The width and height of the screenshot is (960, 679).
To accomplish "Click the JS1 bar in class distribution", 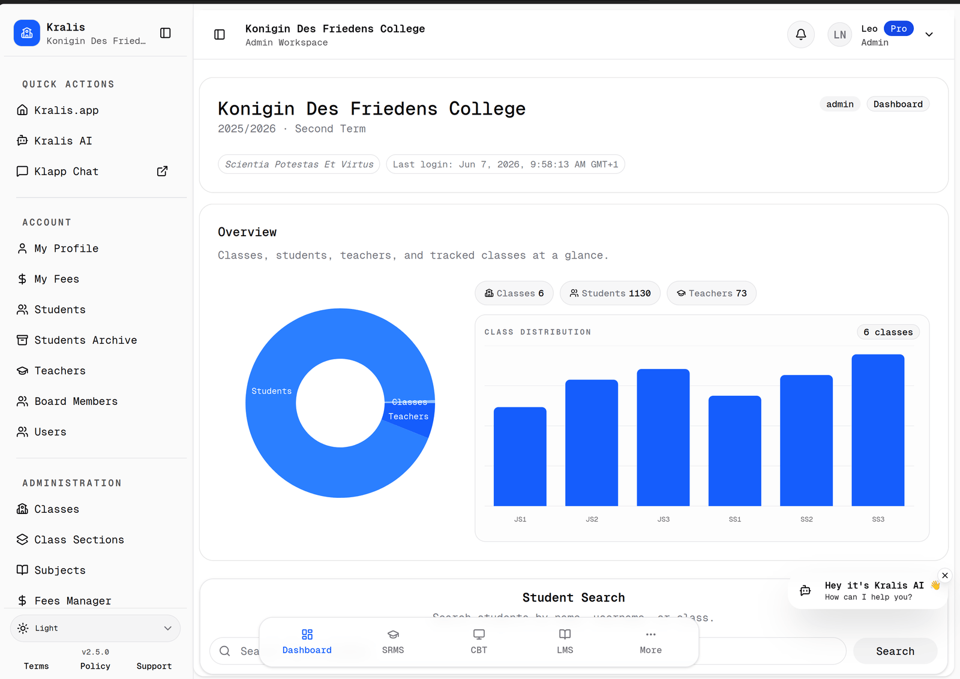I will (520, 456).
